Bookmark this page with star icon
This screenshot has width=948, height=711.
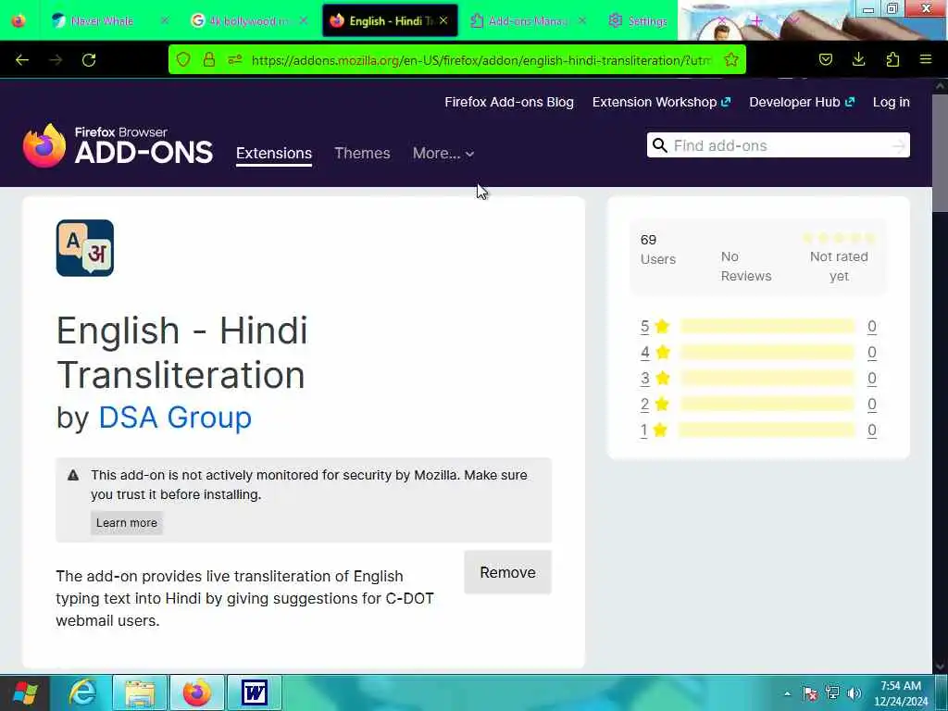coord(731,60)
